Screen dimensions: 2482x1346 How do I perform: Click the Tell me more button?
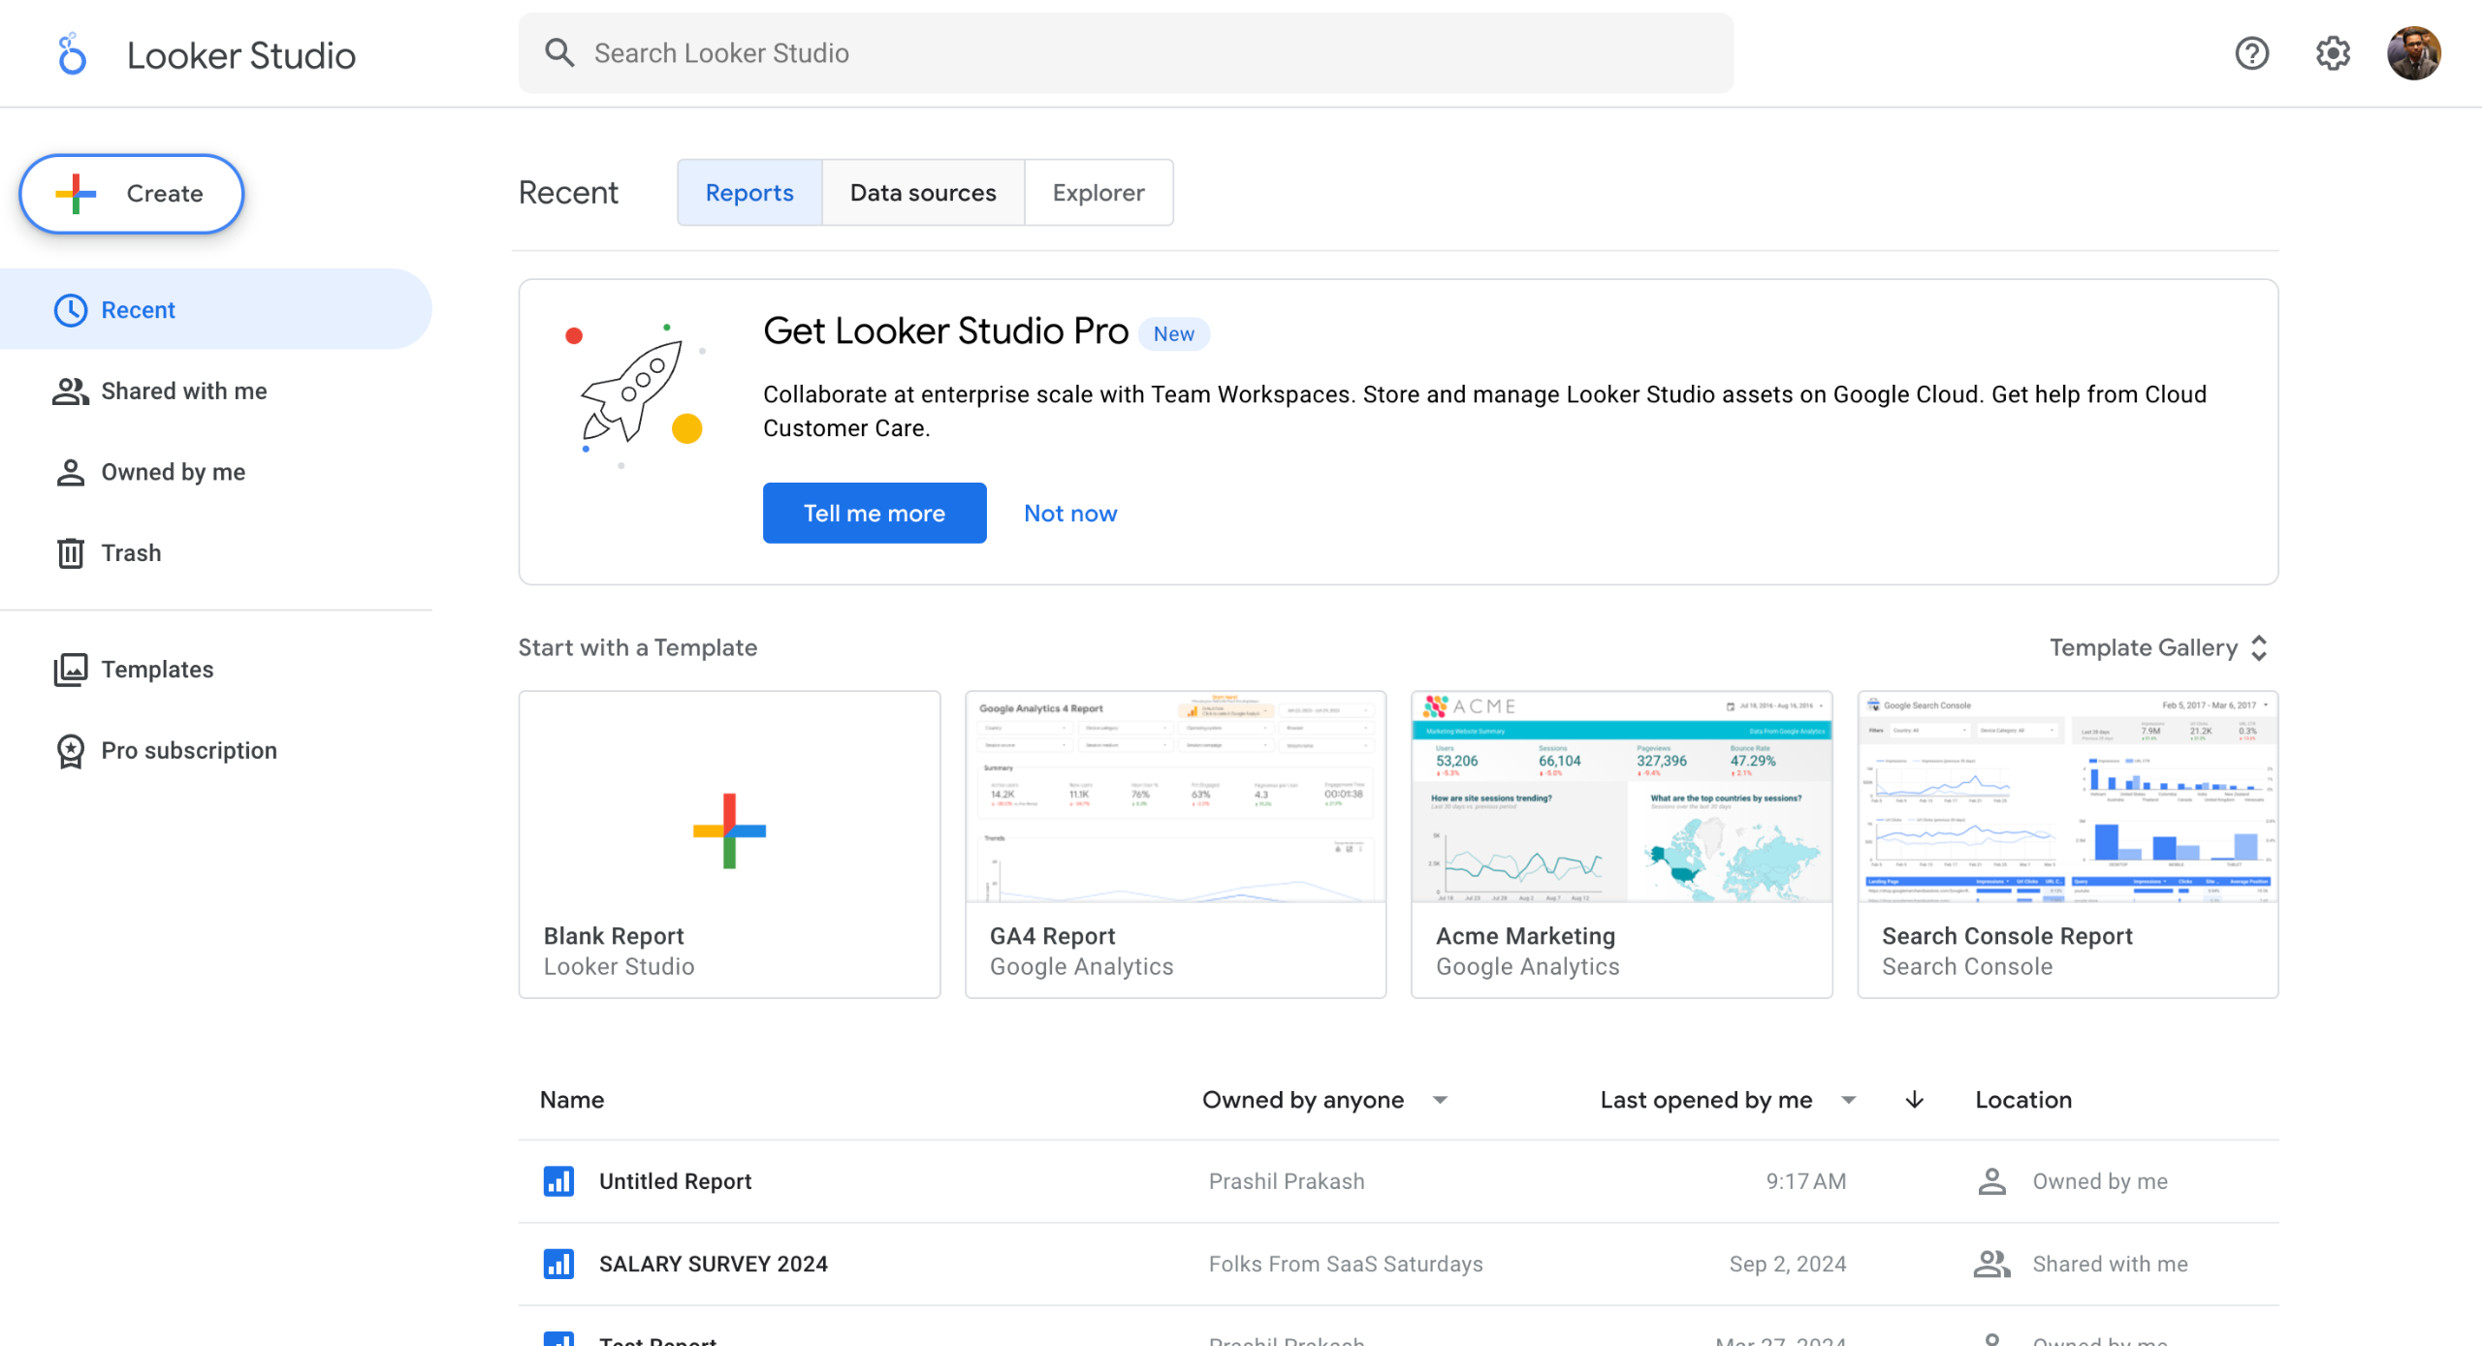tap(874, 513)
